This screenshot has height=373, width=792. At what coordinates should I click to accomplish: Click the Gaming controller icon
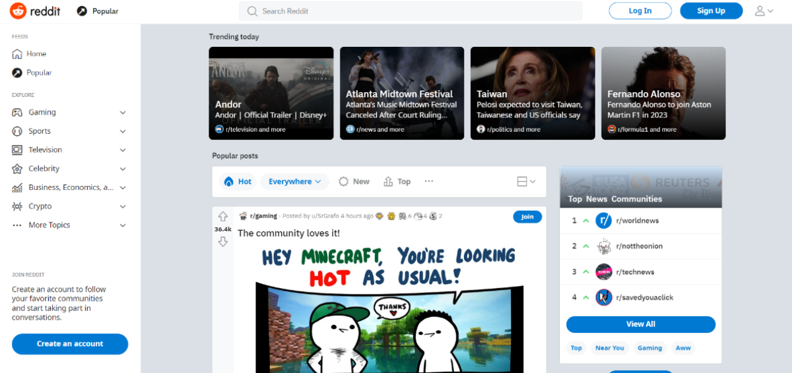click(17, 113)
